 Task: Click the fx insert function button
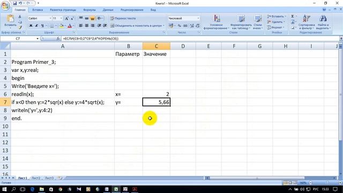coord(58,39)
